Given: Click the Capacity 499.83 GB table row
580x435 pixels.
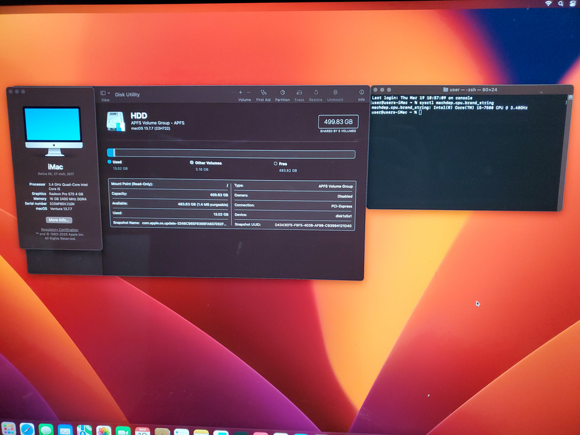Looking at the screenshot, I should 170,194.
